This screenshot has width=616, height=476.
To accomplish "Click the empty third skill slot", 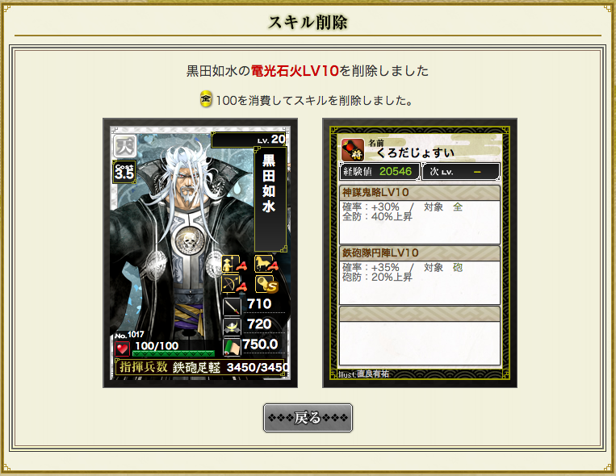I will 420,336.
